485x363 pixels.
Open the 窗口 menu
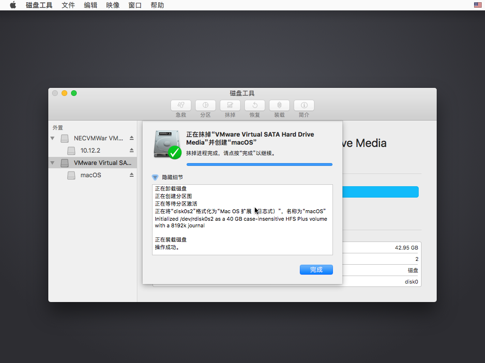[135, 5]
